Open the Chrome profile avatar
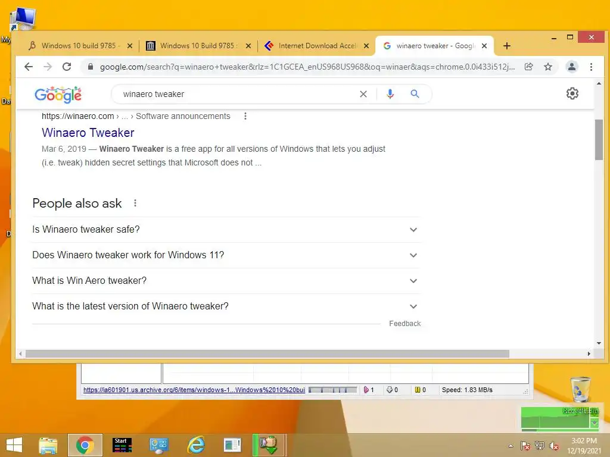This screenshot has width=610, height=457. tap(571, 67)
